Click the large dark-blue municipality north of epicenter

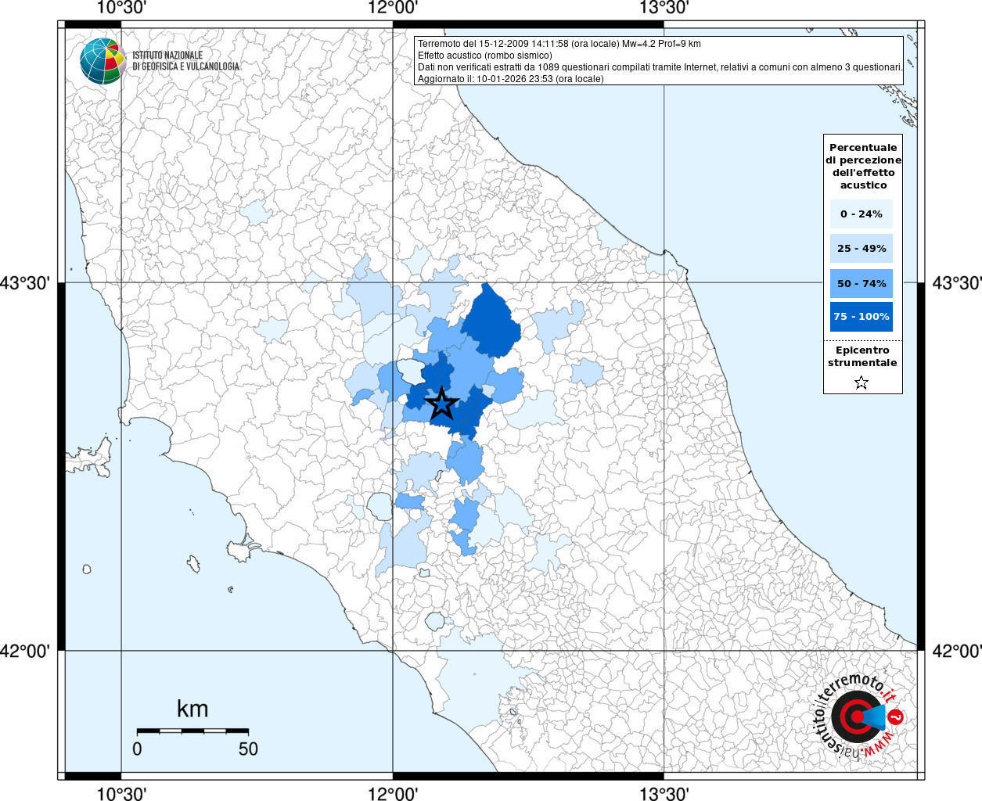[x=491, y=322]
